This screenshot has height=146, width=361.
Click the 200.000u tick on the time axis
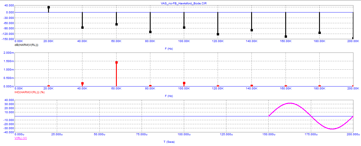pyautogui.click(x=353, y=135)
